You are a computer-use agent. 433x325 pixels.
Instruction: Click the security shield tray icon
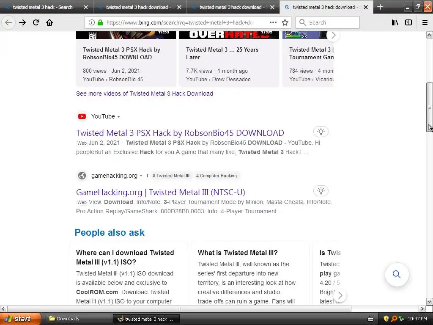(386, 319)
